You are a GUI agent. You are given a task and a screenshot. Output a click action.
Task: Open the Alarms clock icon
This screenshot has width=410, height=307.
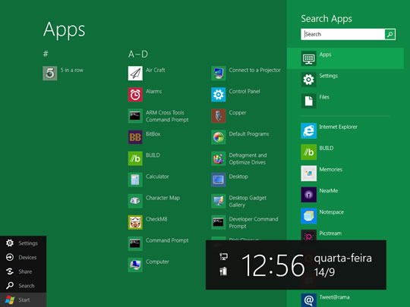[135, 95]
